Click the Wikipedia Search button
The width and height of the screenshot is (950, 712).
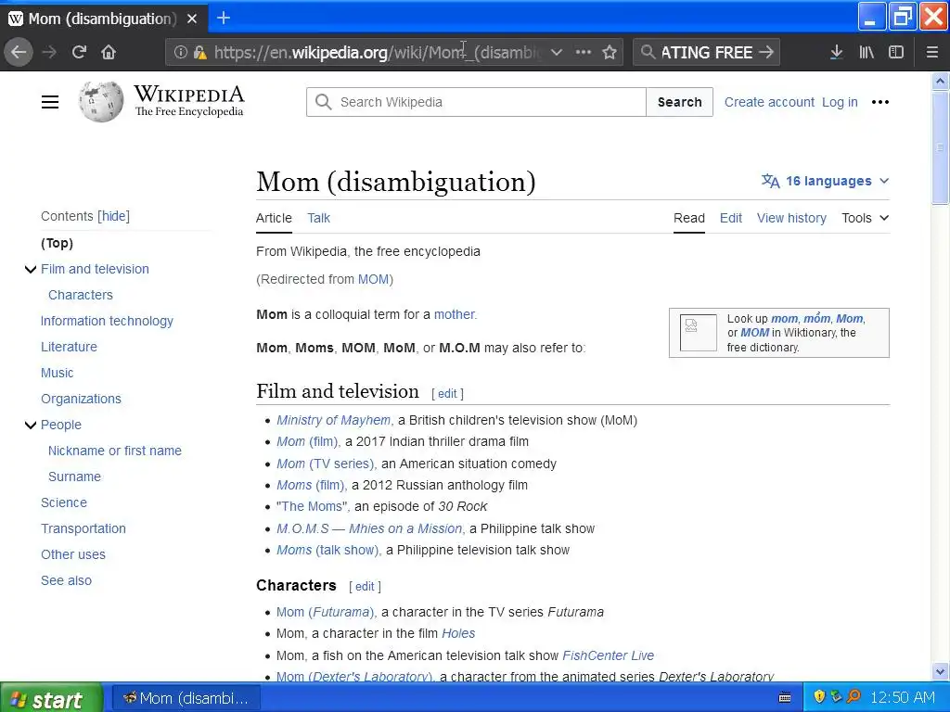[x=679, y=102]
